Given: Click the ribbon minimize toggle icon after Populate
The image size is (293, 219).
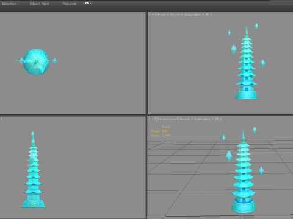Looking at the screenshot, I should click(87, 3).
